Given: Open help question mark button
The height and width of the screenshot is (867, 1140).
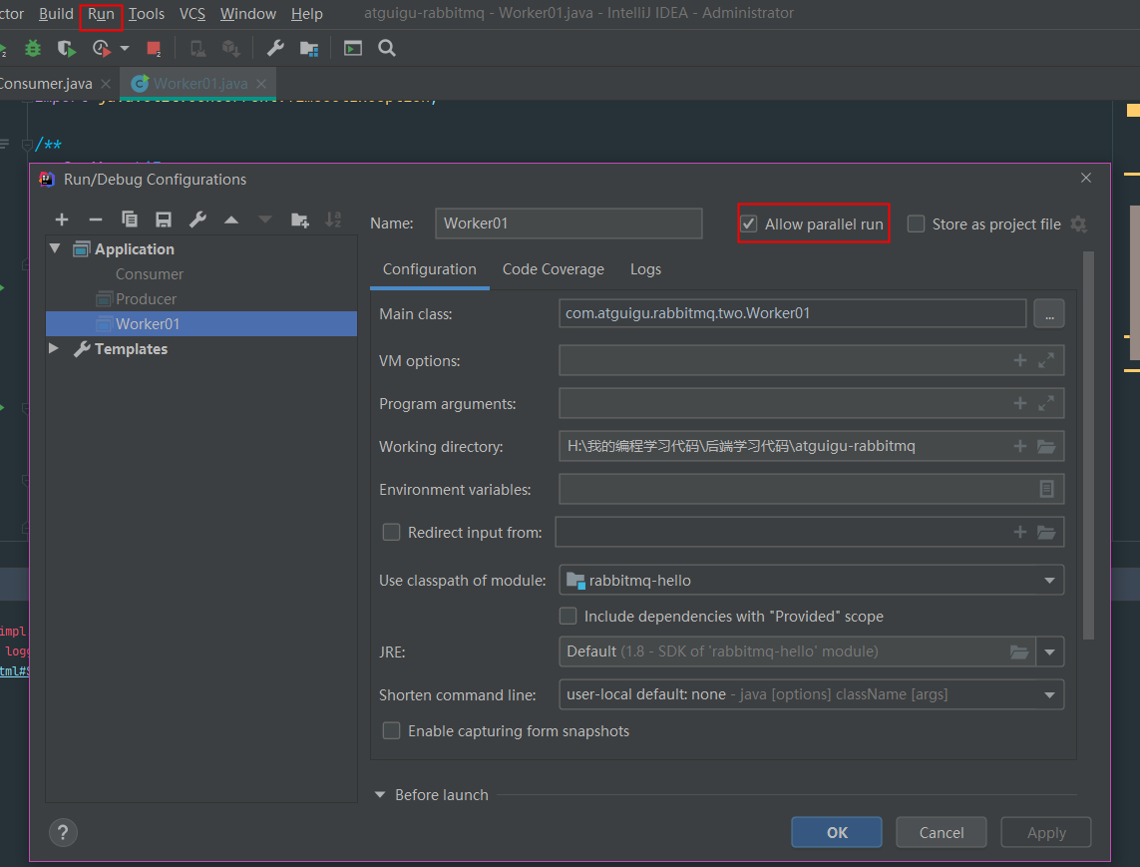Looking at the screenshot, I should 63,833.
